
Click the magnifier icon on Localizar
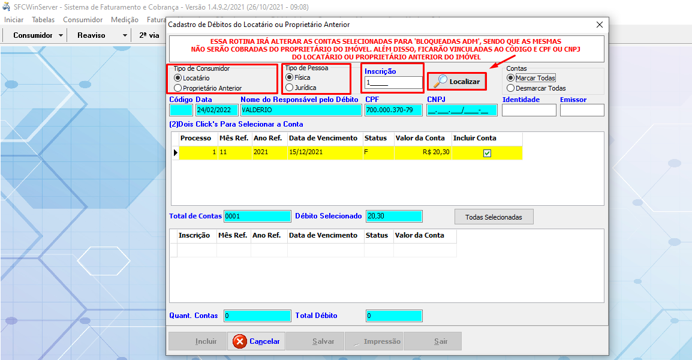click(x=441, y=81)
